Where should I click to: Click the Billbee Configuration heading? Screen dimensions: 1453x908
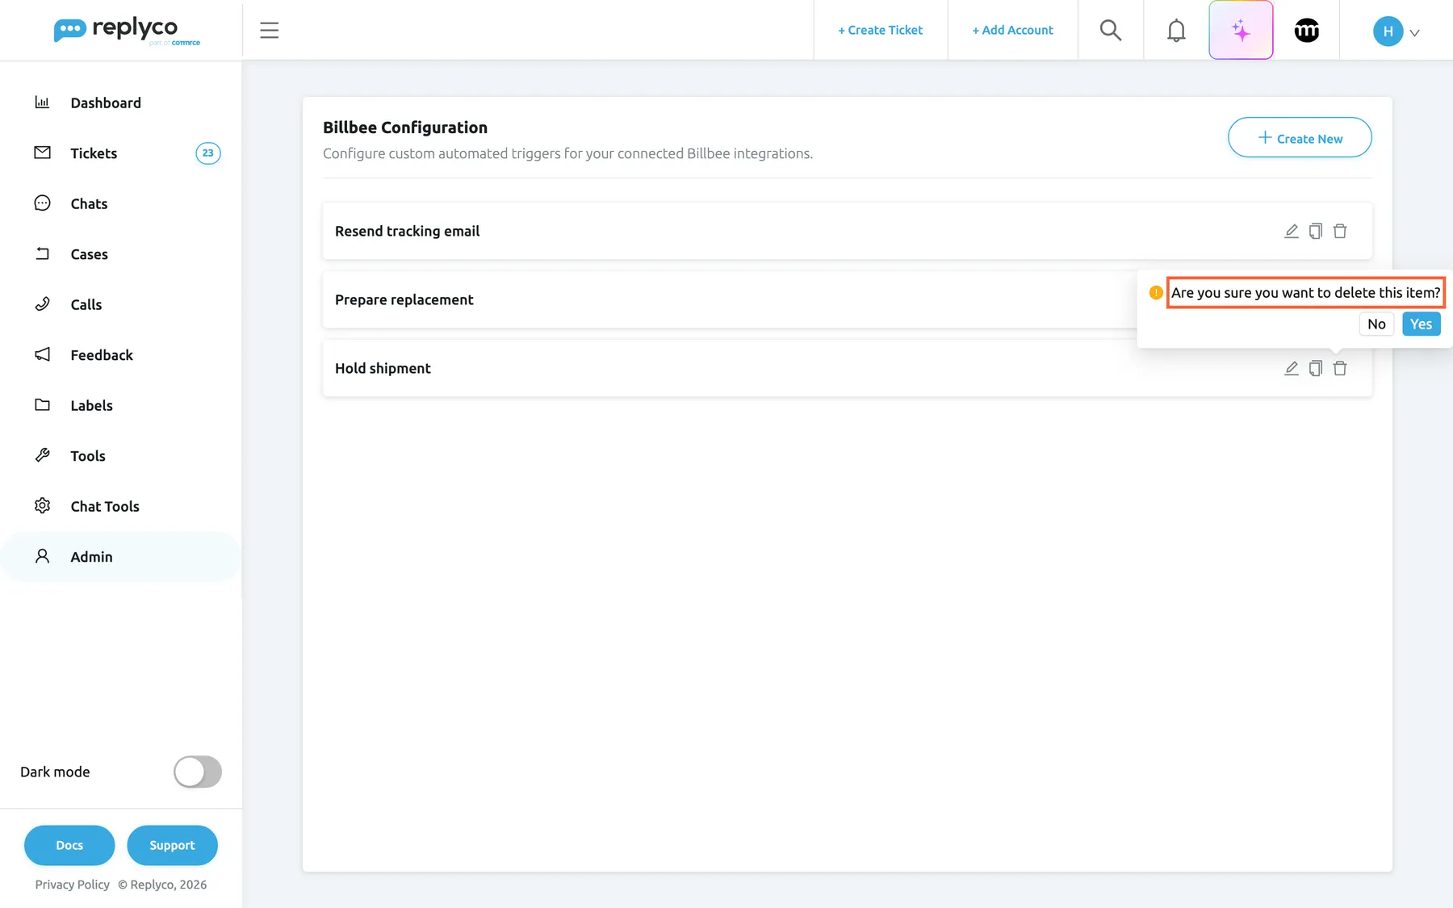click(x=405, y=128)
